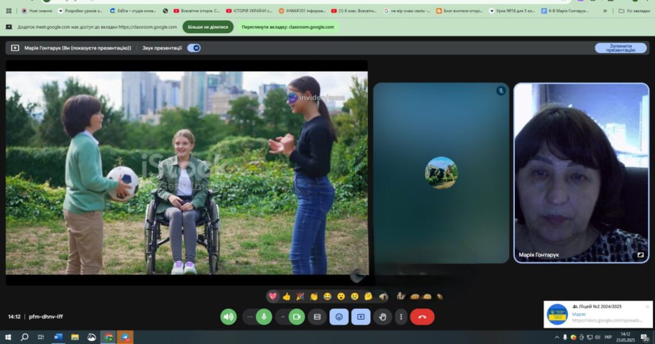655x344 pixels.
Task: Open audio settings three-dot menu beside microphone
Action: (250, 317)
